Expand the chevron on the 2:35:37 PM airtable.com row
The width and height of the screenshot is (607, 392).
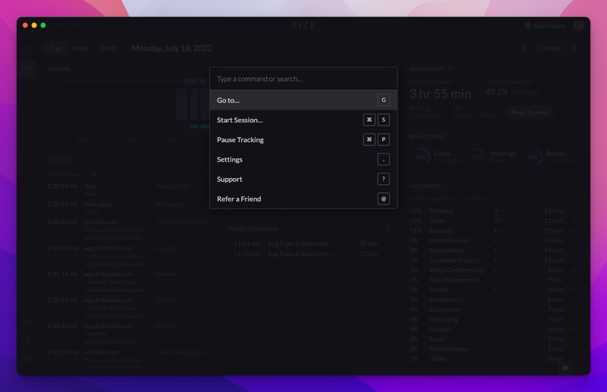(x=151, y=352)
